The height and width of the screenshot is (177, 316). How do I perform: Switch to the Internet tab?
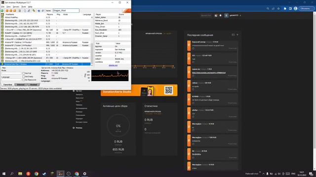click(x=21, y=85)
